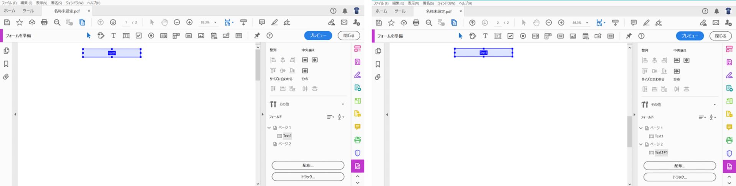Screen dimensions: 736x186
Task: Open bookmarks pane icon, left window sidebar
Action: pos(6,64)
